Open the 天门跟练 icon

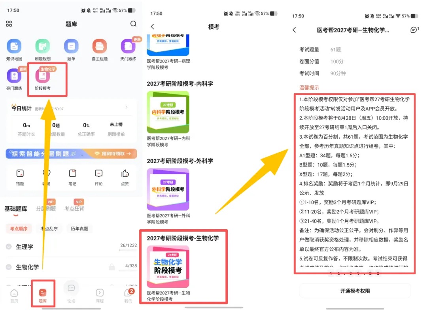click(x=128, y=46)
